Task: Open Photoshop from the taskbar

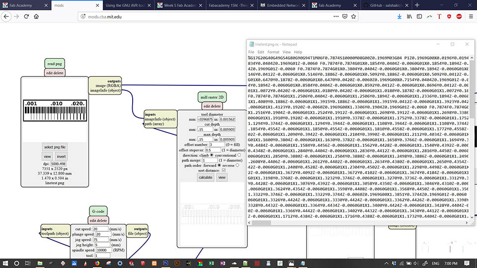Action: tap(165, 263)
